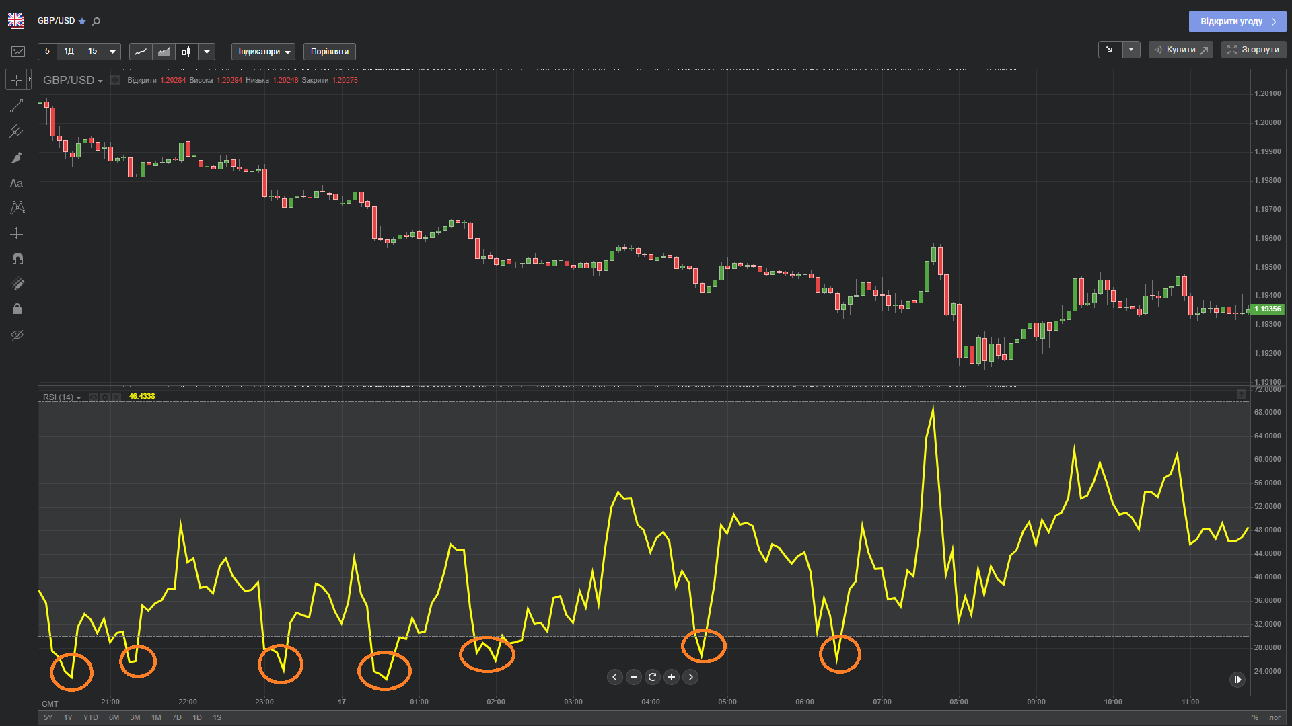The image size is (1292, 726).
Task: Select the Aa text annotation tool
Action: point(17,183)
